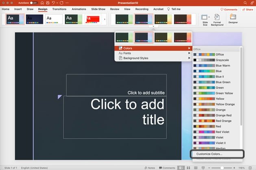Viewport: 256px width, 170px height.
Task: Click the Share button
Action: tap(247, 9)
